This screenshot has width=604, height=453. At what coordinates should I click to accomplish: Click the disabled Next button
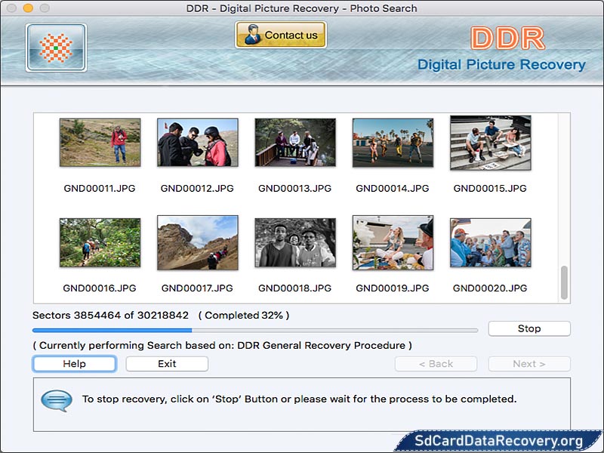pos(529,364)
